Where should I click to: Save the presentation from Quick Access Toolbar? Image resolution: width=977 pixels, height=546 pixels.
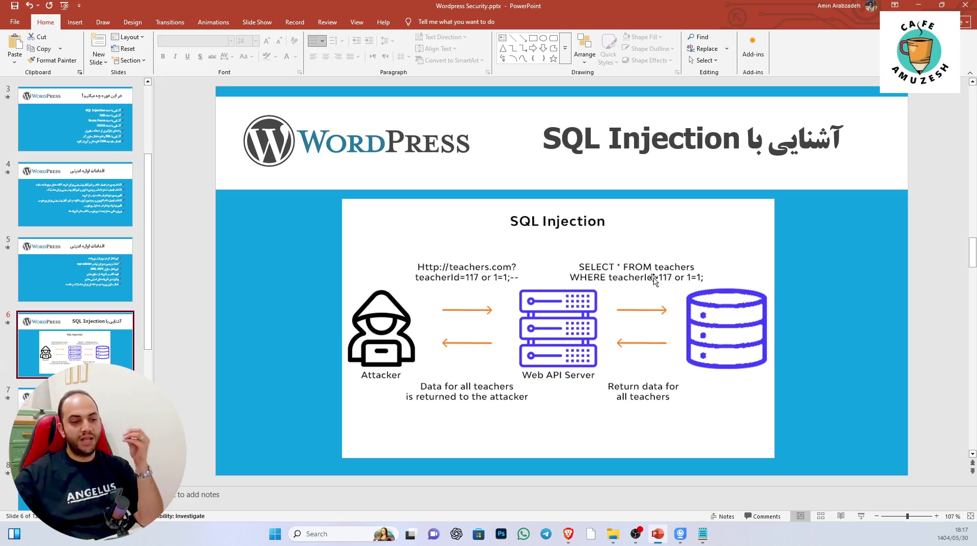(x=14, y=6)
